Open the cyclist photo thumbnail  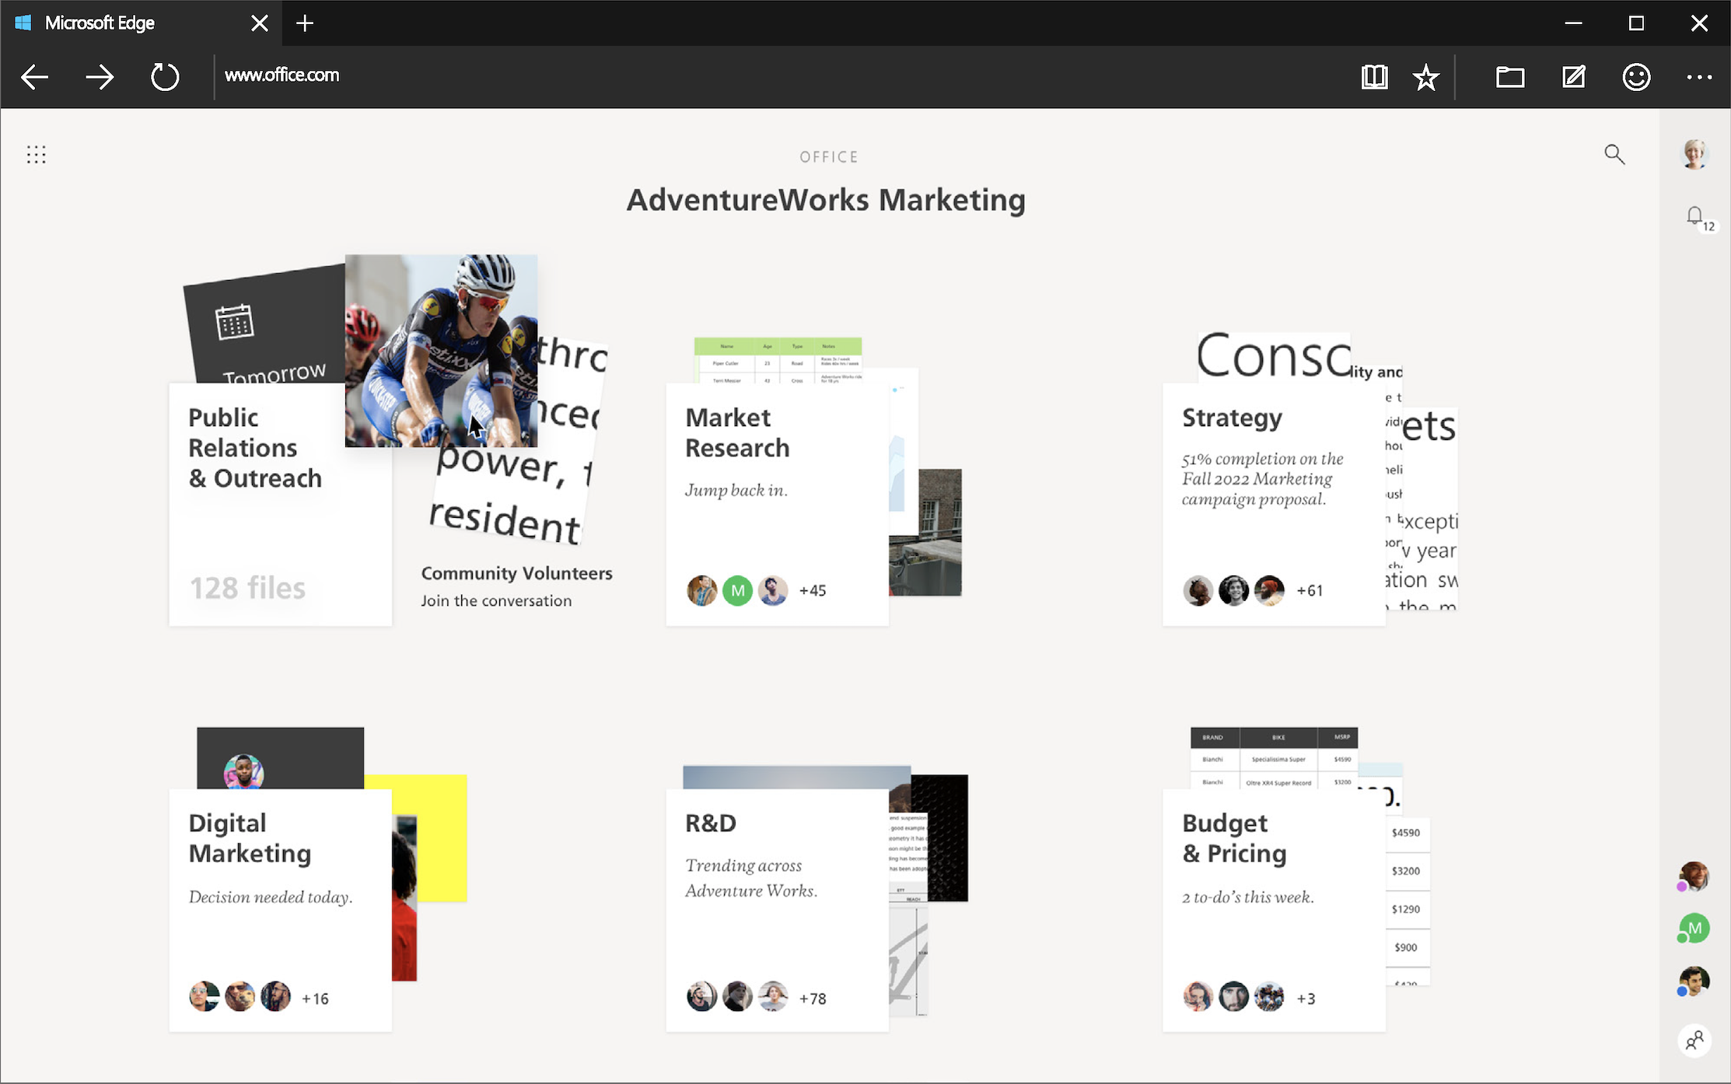tap(441, 351)
